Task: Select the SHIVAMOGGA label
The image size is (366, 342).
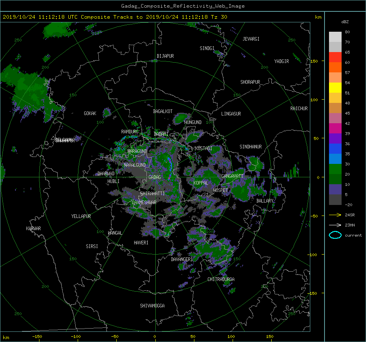Action: (152, 306)
